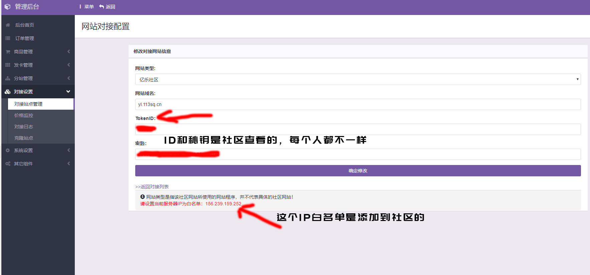
Task: Click the gear icon for 系统设置
Action: (8, 150)
